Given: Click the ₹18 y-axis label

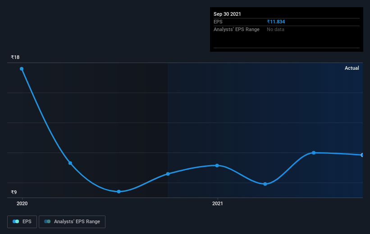Looking at the screenshot, I should pos(15,57).
